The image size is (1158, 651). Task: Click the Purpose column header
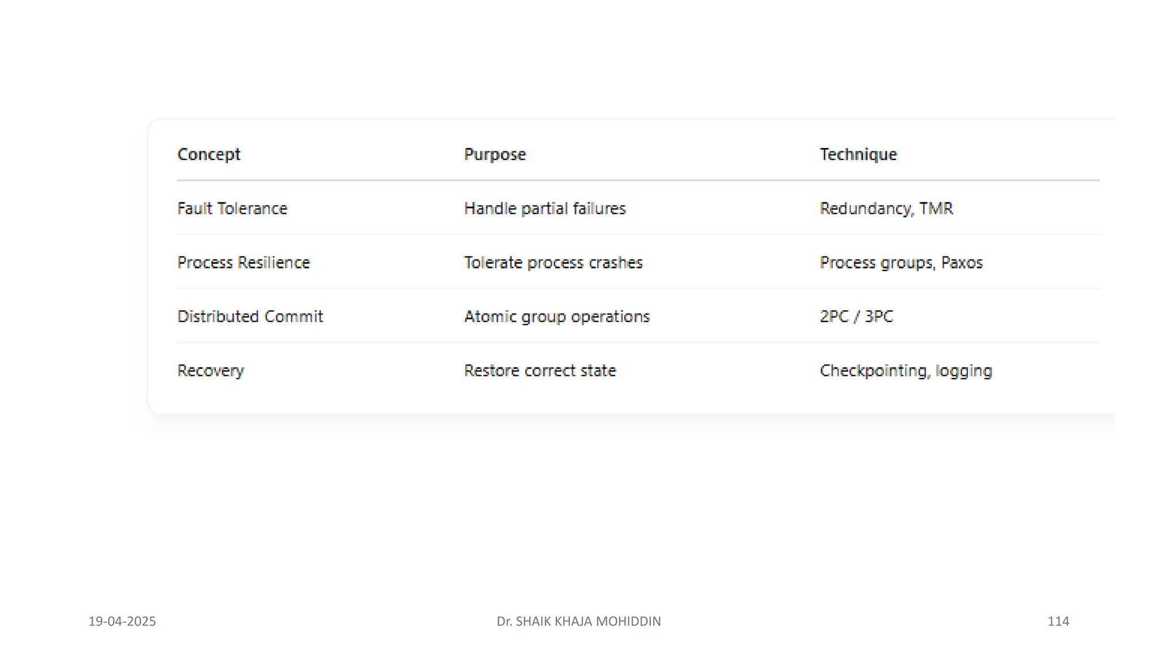pyautogui.click(x=495, y=154)
